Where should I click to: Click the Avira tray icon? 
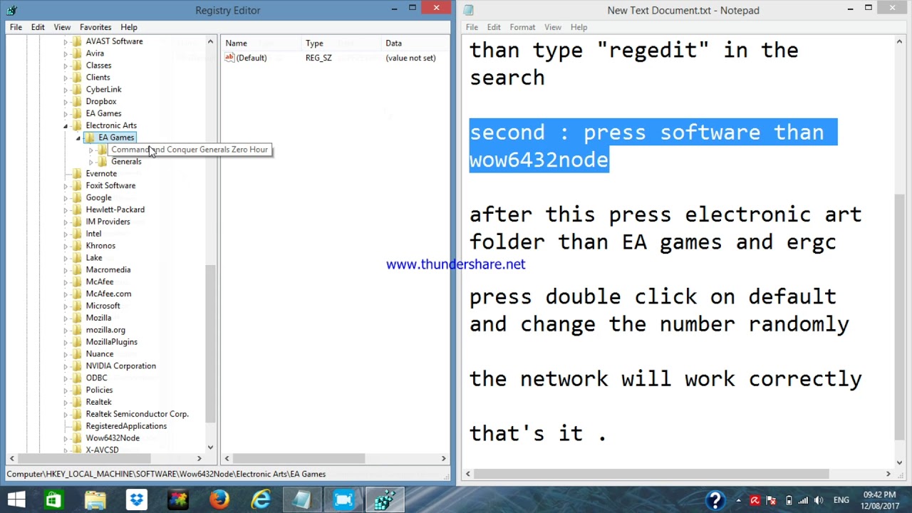click(x=755, y=501)
